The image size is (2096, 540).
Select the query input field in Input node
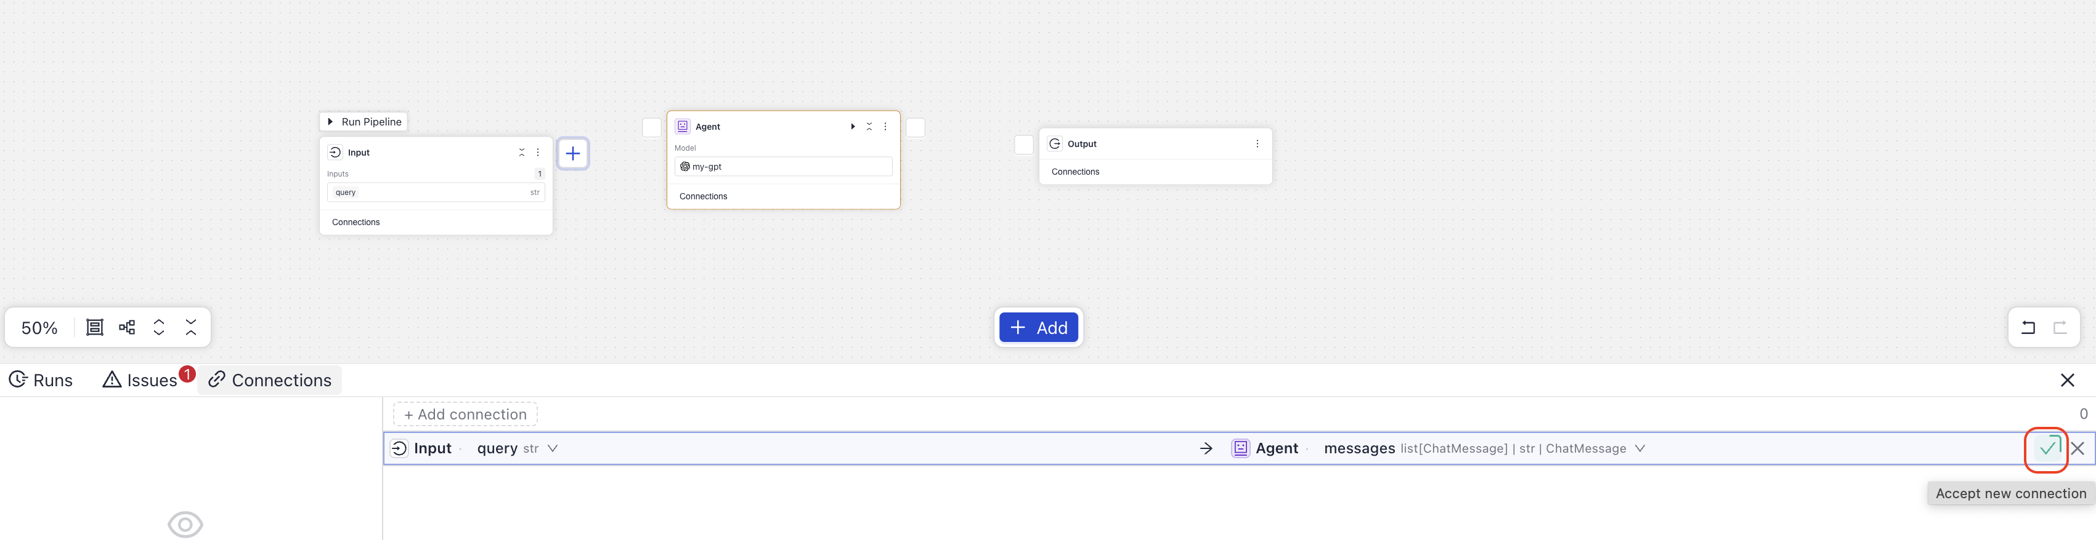coord(436,193)
